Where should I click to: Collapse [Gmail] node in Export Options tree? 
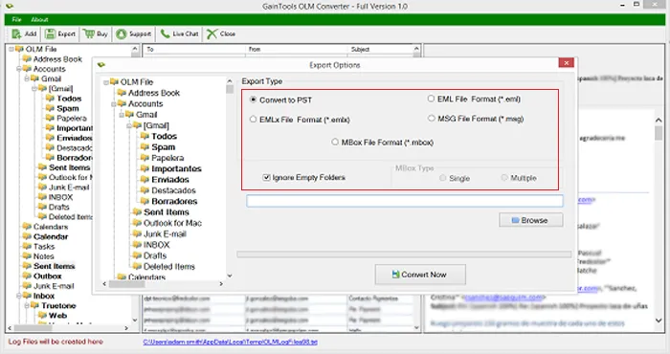pyautogui.click(x=129, y=125)
